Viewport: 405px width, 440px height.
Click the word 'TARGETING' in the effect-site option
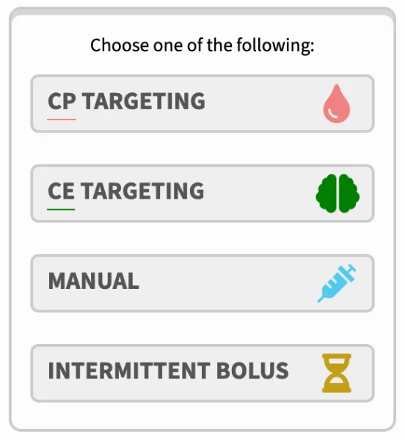(x=142, y=191)
